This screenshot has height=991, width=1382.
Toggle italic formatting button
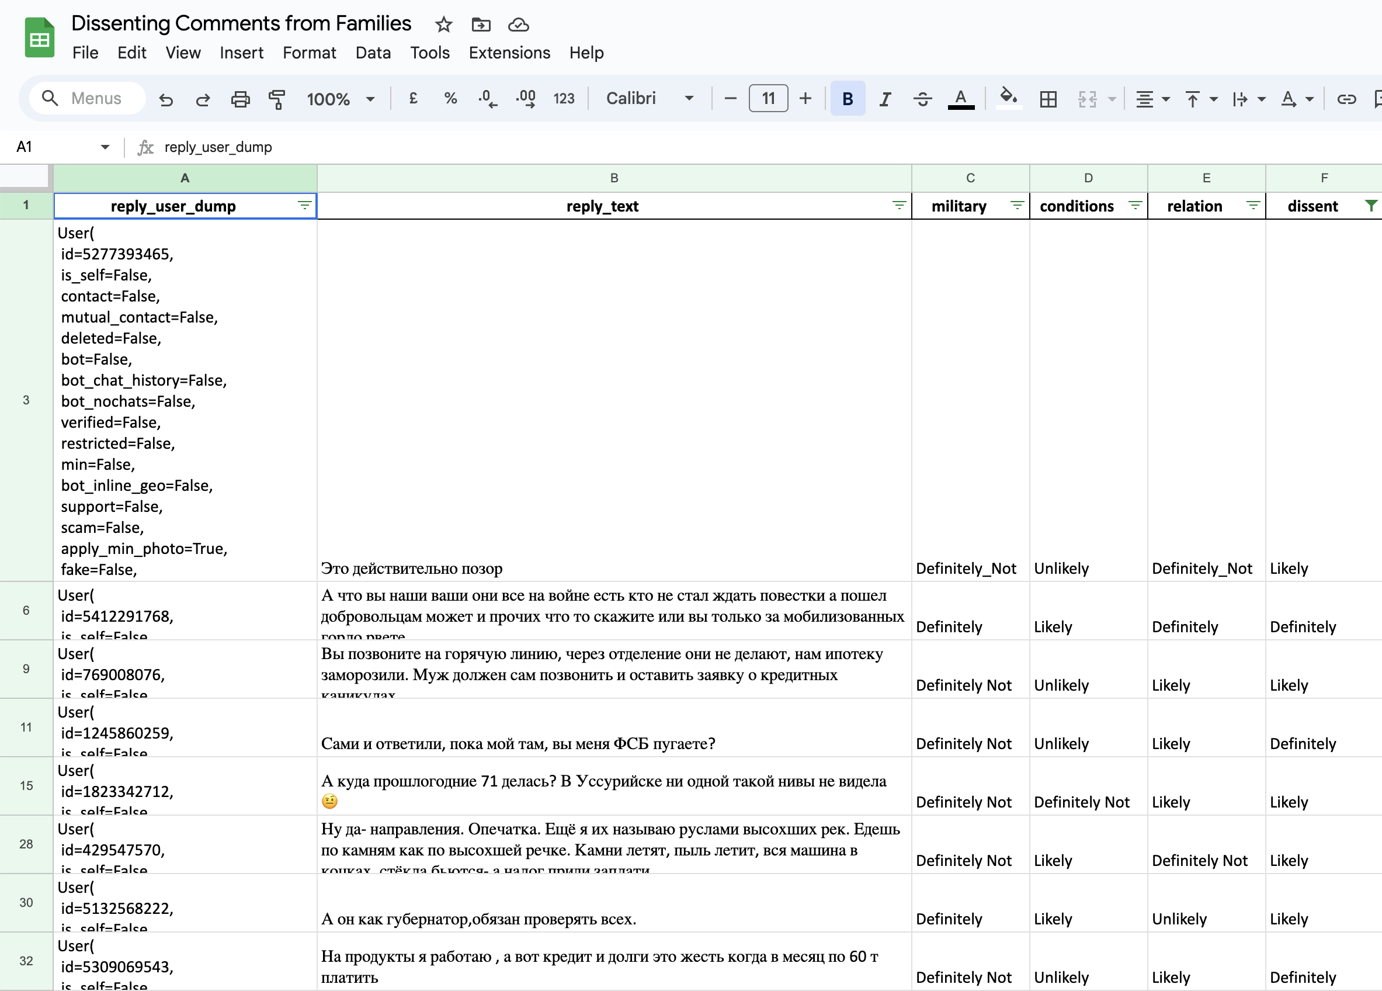click(x=884, y=99)
